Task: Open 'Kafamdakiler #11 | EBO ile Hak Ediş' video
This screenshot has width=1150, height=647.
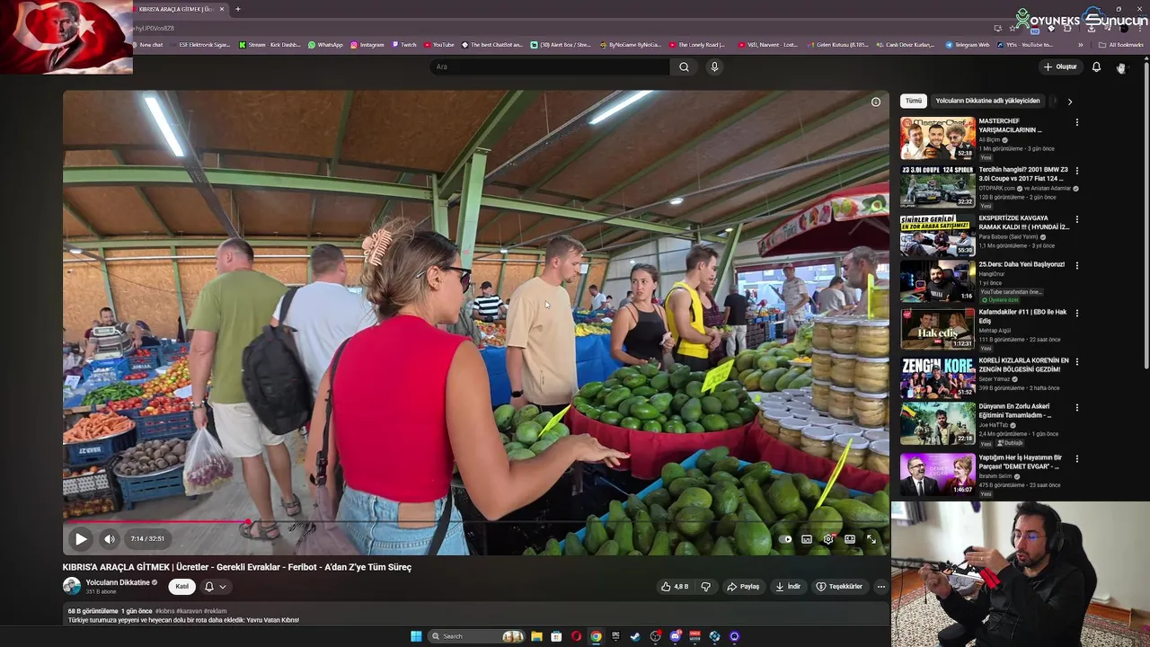Action: pyautogui.click(x=1023, y=316)
